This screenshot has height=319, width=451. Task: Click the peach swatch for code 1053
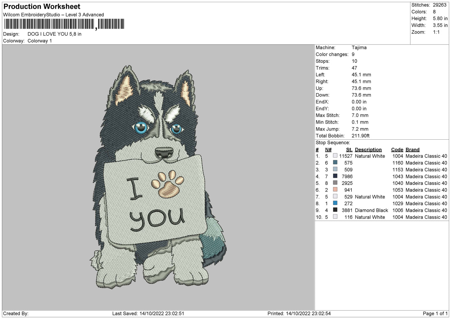tap(335, 190)
